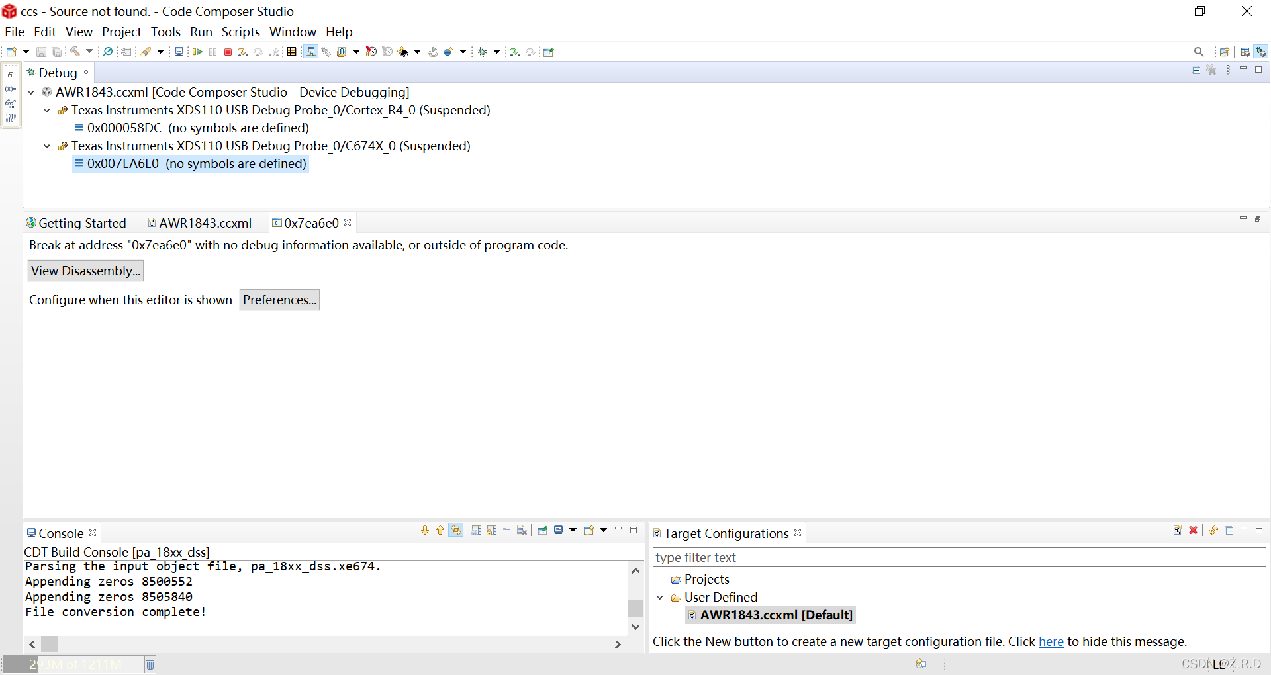The image size is (1271, 675).
Task: Click Collapse All icon in Debug view
Action: coord(1196,69)
